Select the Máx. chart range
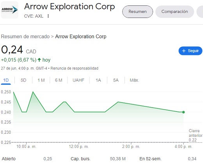The width and height of the screenshot is (203, 163). coord(134,80)
